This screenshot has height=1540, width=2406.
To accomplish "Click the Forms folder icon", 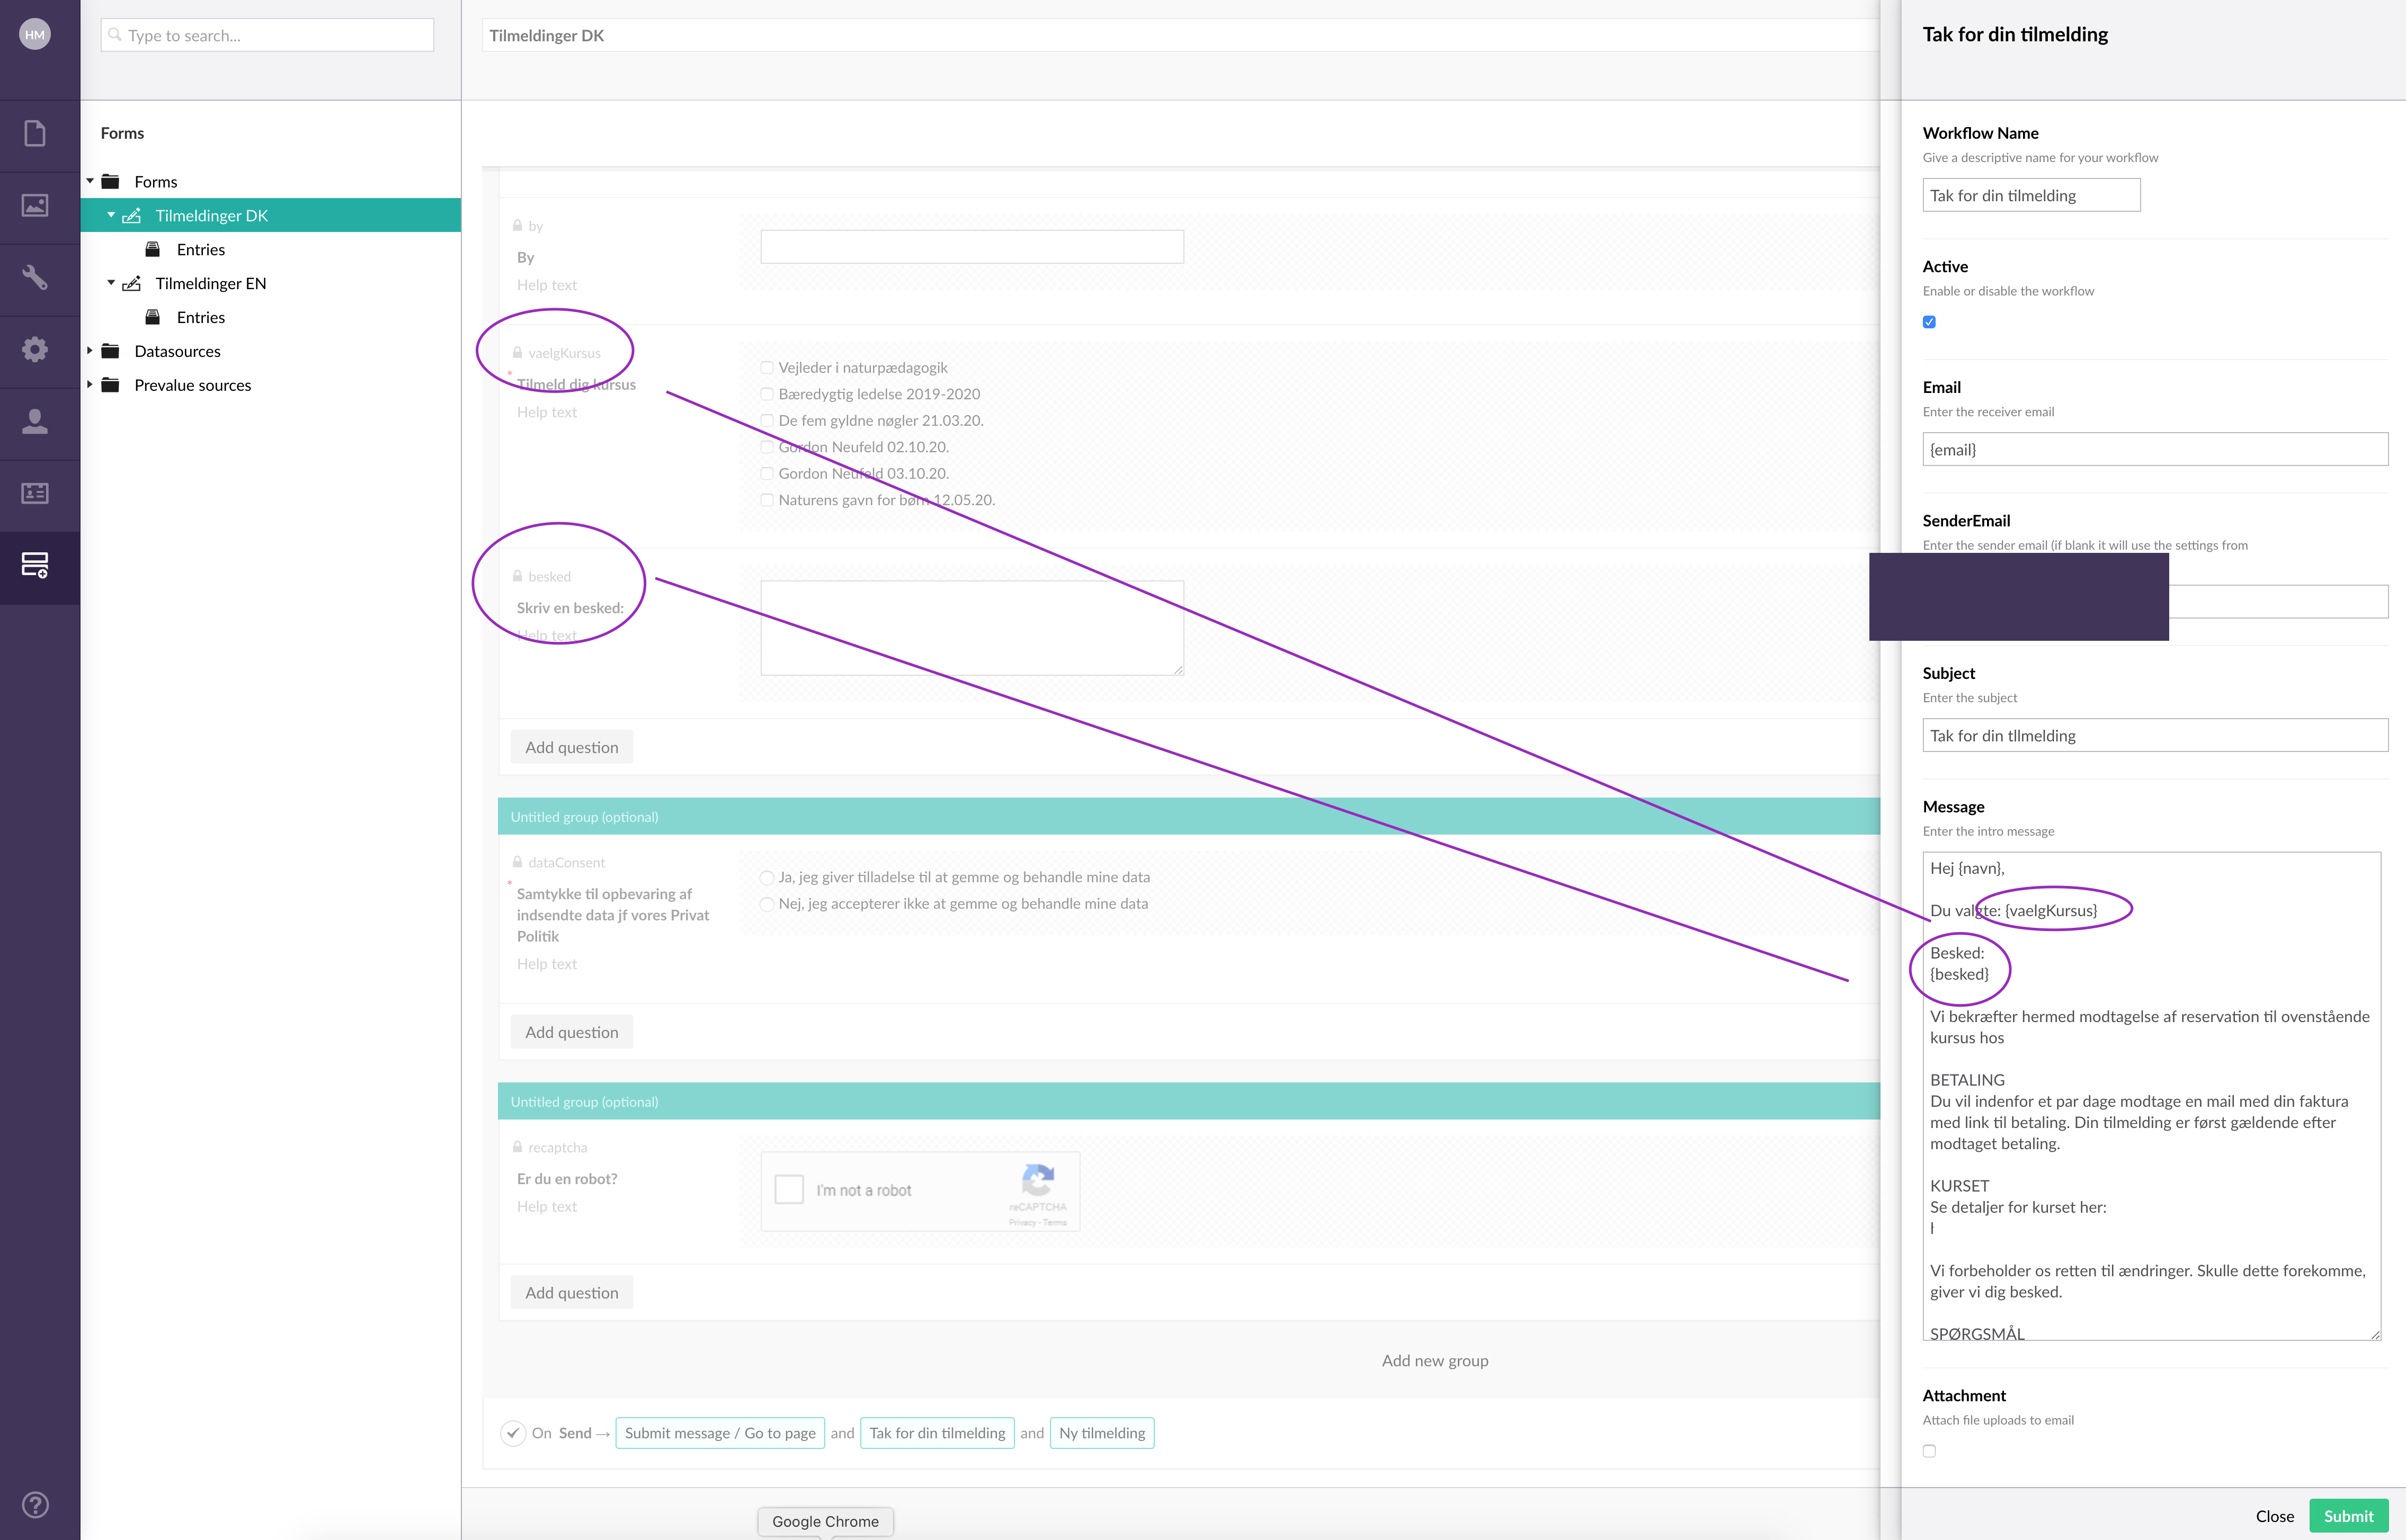I will click(x=111, y=181).
